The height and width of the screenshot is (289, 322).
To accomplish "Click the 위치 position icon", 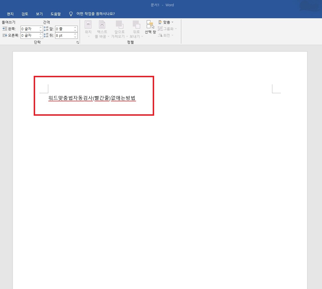I will coord(88,25).
